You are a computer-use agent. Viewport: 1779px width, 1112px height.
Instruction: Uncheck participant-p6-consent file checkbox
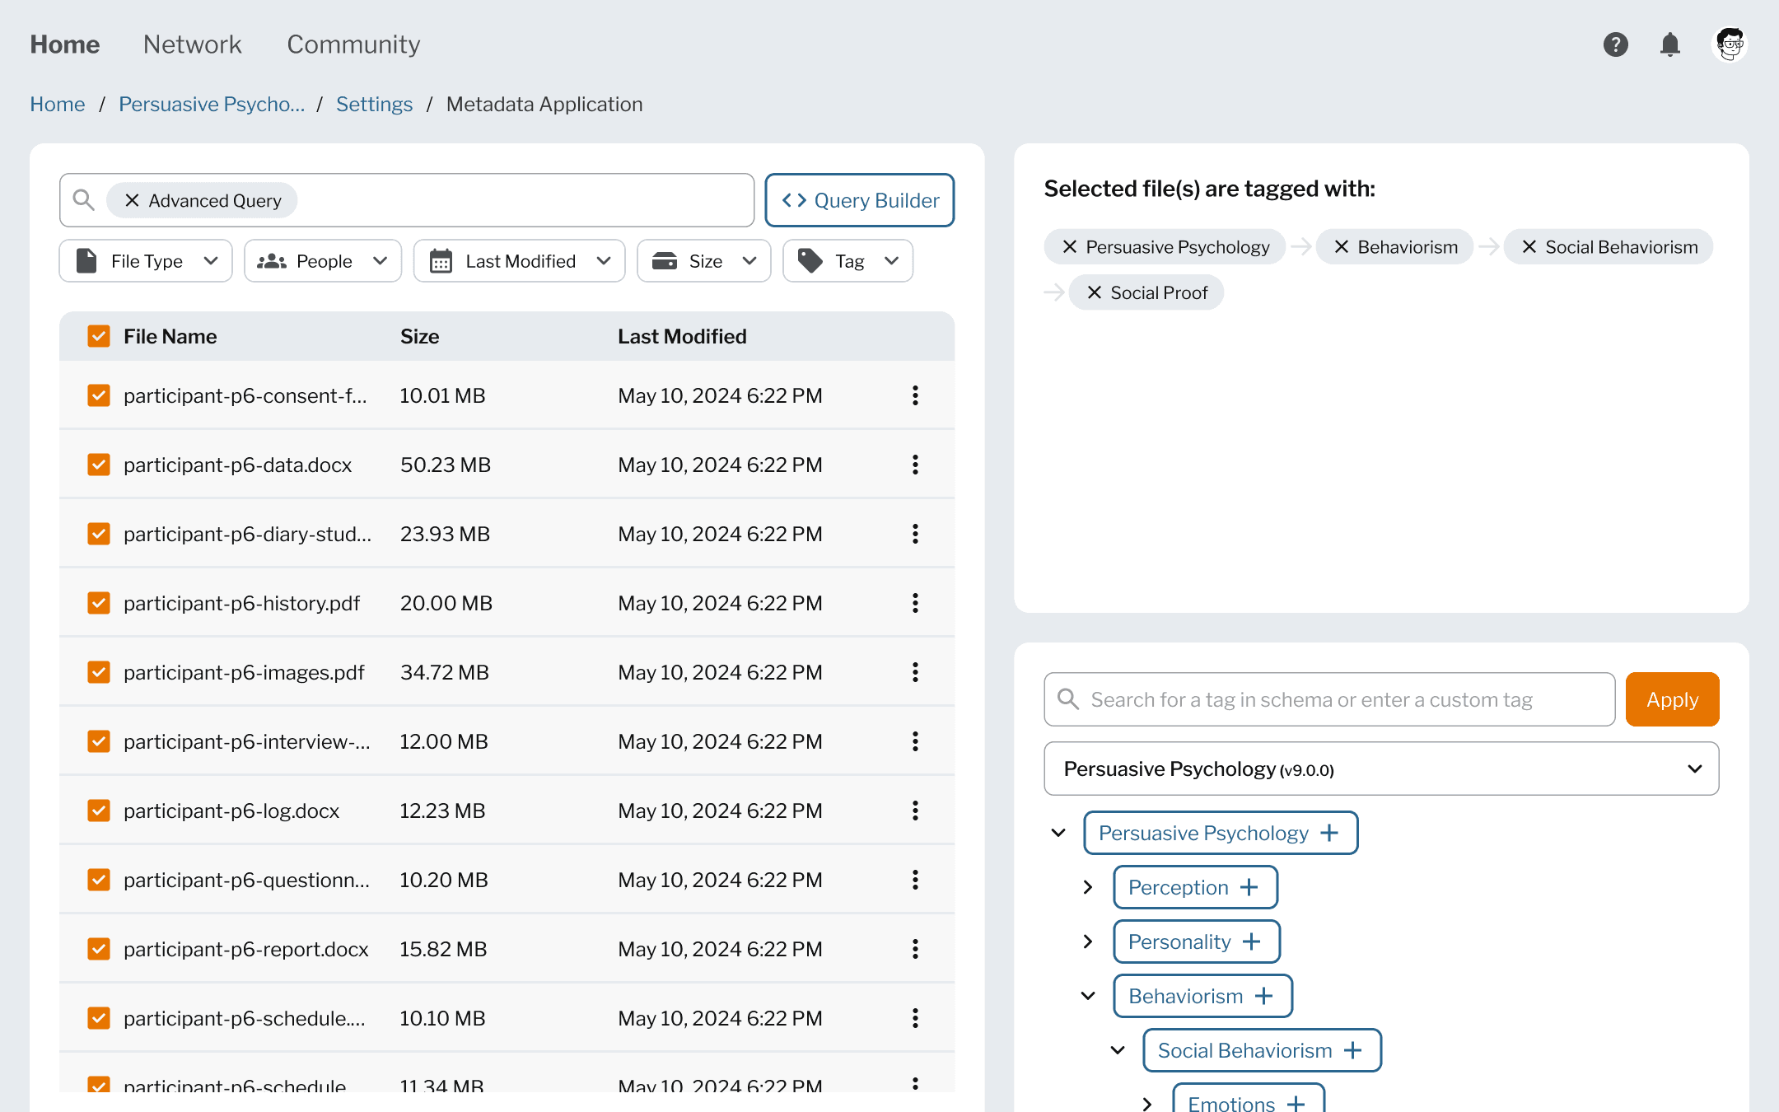point(99,395)
